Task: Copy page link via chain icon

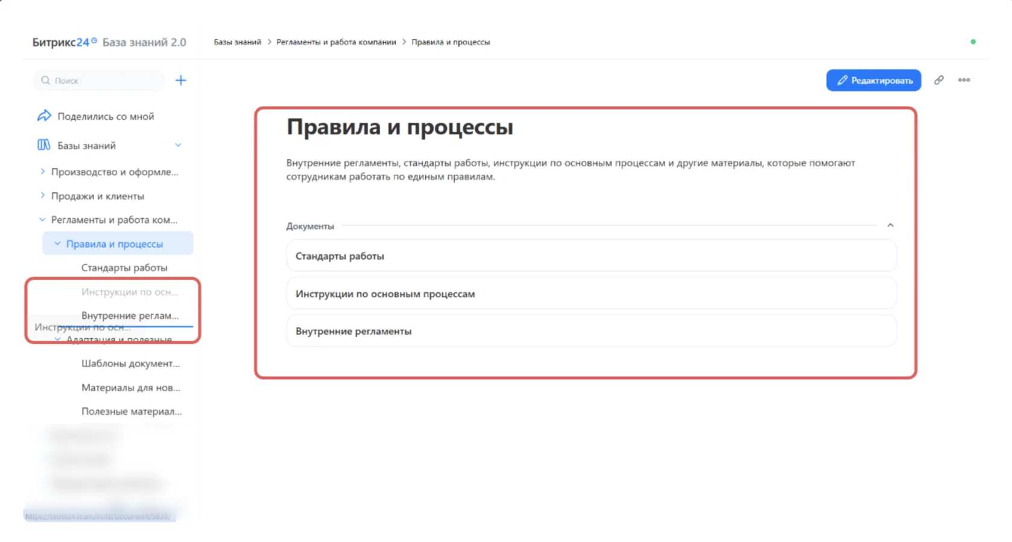Action: [939, 80]
